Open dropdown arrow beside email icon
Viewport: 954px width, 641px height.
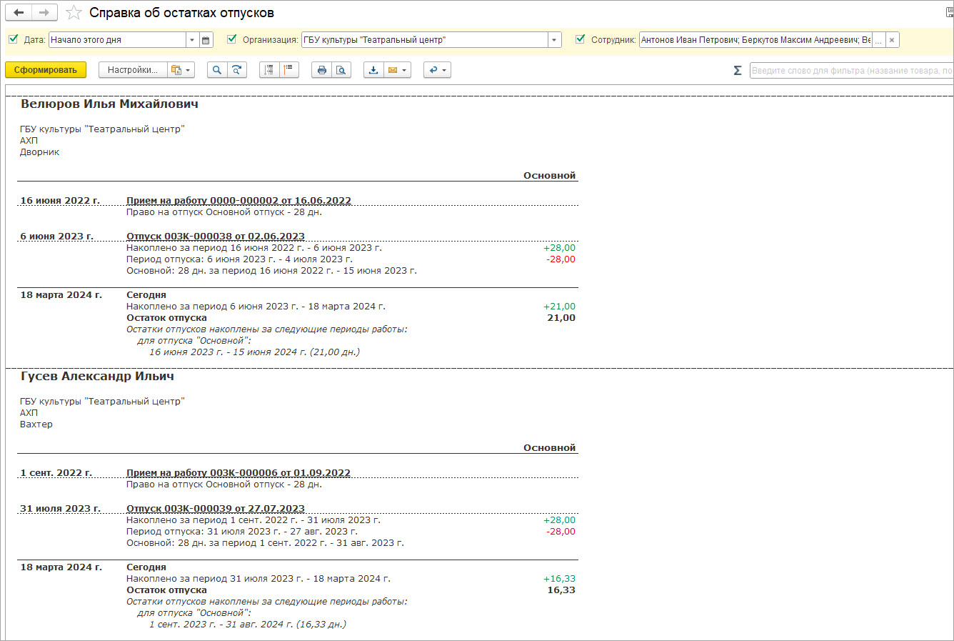405,70
